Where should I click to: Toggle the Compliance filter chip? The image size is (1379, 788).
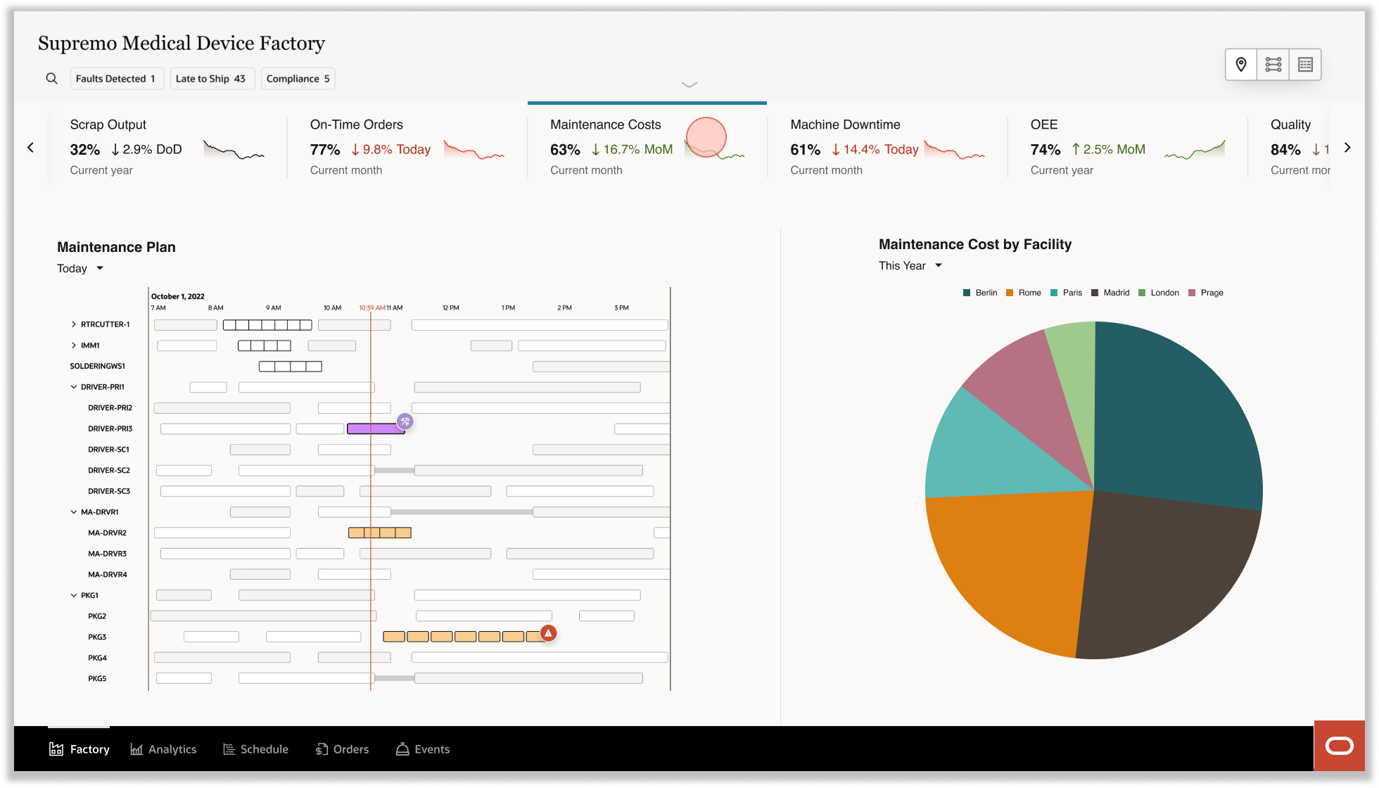click(x=298, y=79)
